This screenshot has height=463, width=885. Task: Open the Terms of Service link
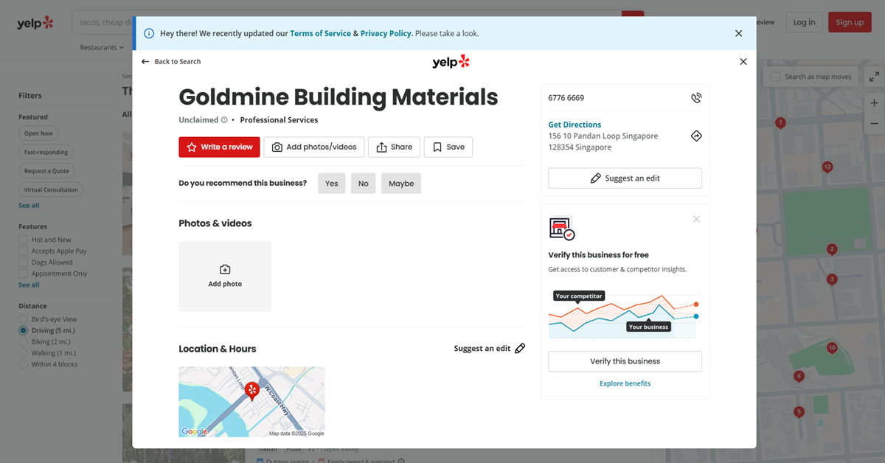click(320, 33)
